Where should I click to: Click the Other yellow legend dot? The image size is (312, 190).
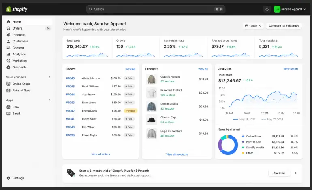pyautogui.click(x=243, y=153)
